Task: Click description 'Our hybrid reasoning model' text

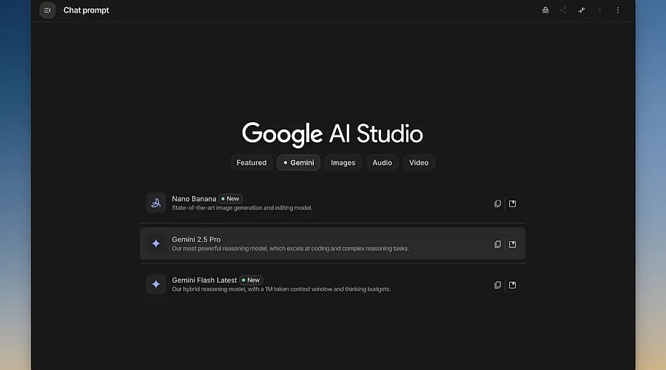Action: 208,289
